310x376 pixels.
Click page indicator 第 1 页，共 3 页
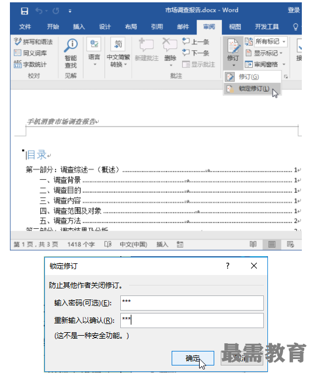point(36,245)
